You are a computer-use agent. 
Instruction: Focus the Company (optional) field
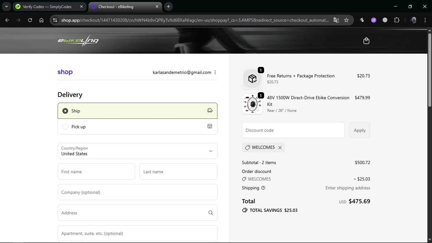pyautogui.click(x=137, y=192)
